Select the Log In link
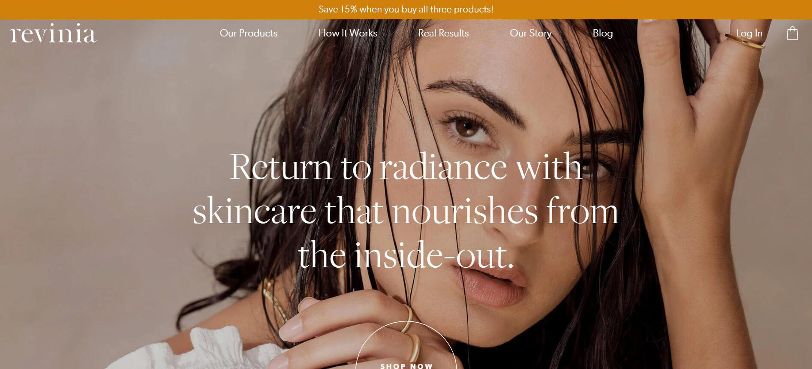 tap(749, 33)
